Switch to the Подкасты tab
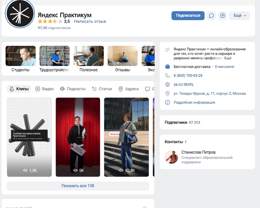260x208 pixels. [x=73, y=89]
